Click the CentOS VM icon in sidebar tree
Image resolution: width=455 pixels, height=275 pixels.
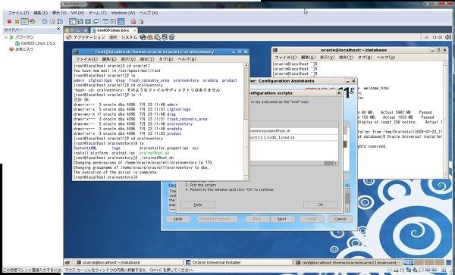click(17, 43)
